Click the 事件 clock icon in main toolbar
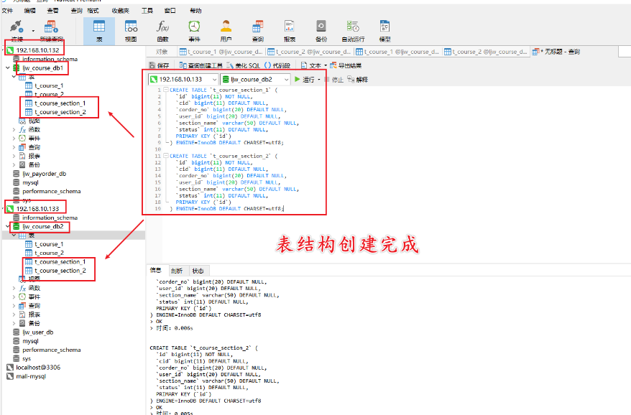This screenshot has height=415, width=631. (194, 27)
